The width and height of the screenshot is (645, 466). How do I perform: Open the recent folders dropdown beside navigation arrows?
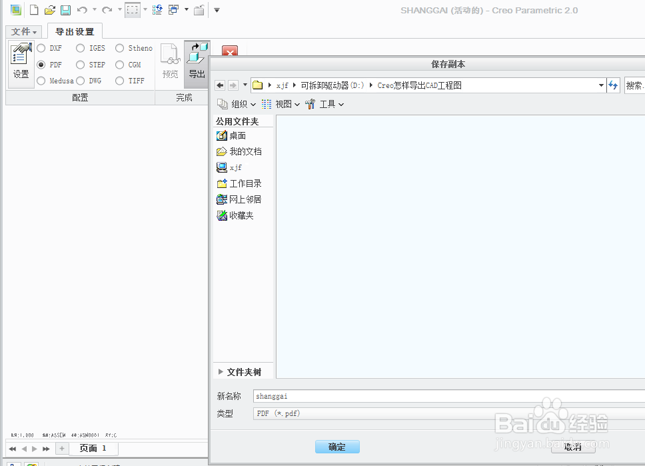245,85
